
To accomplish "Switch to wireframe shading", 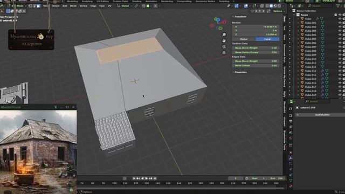I will (267, 6).
